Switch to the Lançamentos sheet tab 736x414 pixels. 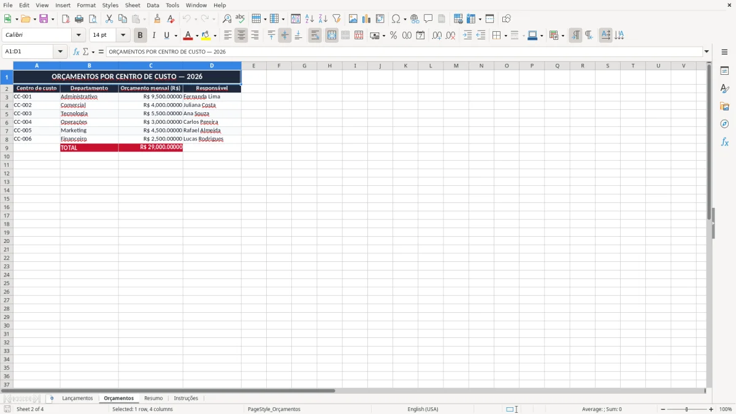[x=77, y=399]
